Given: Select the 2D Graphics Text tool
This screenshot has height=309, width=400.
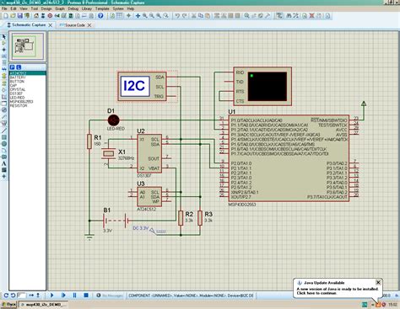Looking at the screenshot, I should tap(4, 163).
